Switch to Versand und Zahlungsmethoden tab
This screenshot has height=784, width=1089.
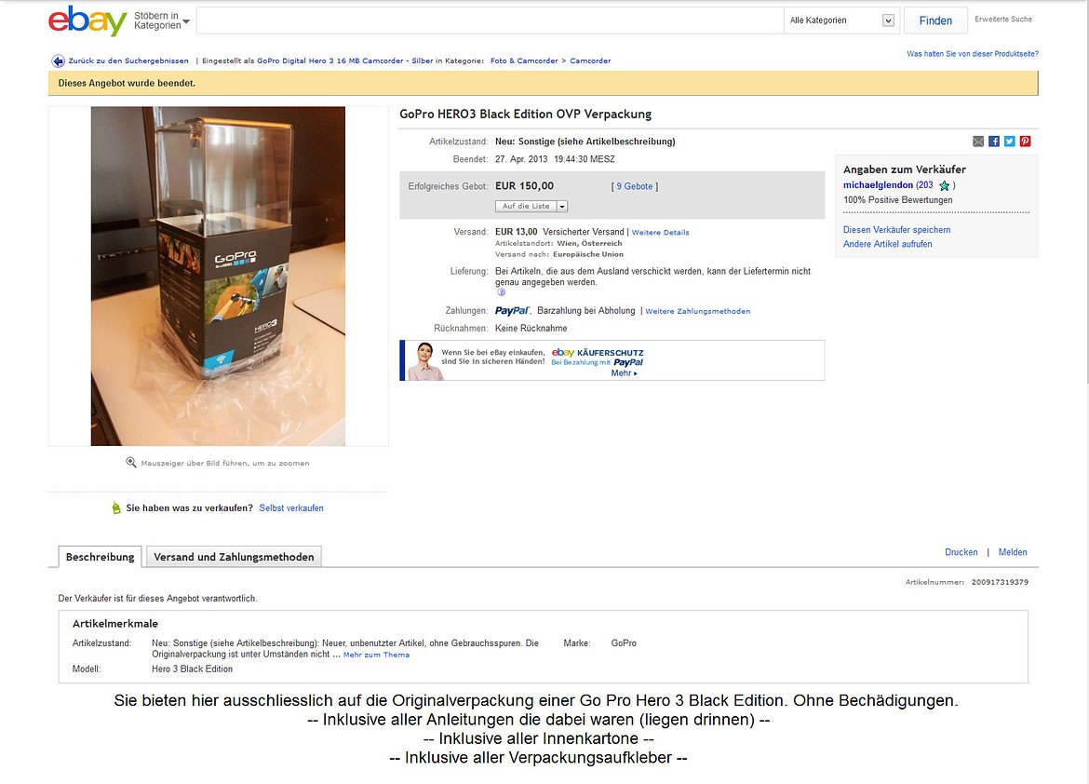(x=234, y=557)
